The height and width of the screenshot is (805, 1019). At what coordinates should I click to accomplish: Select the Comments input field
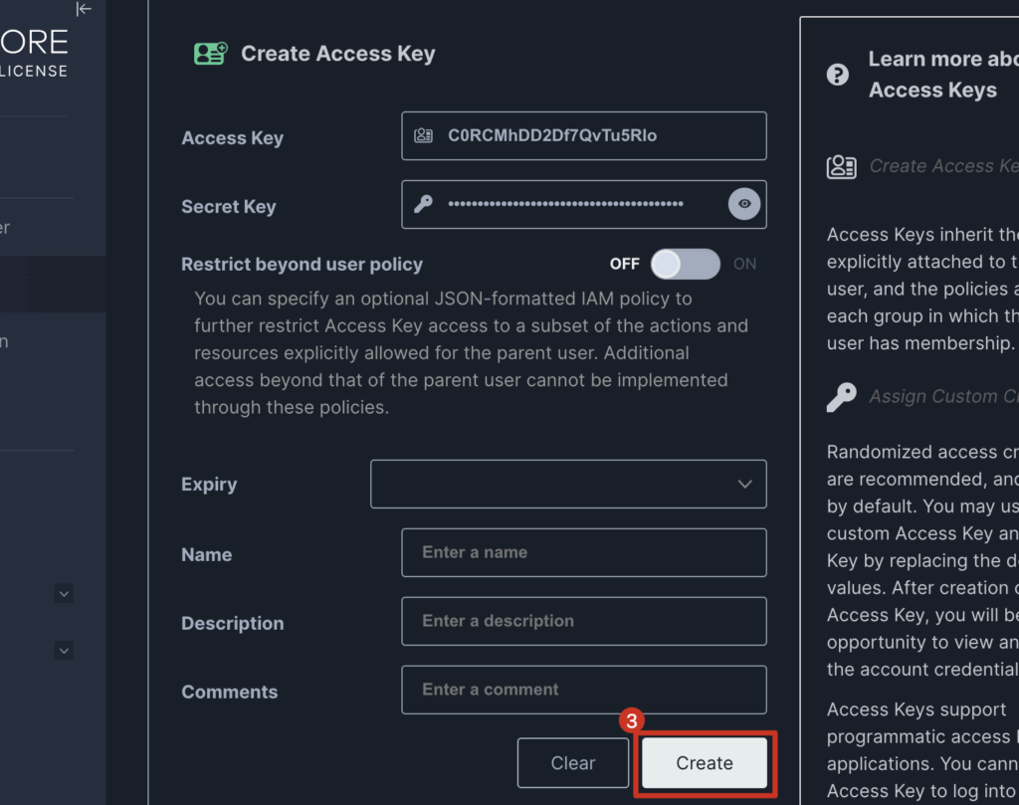584,690
